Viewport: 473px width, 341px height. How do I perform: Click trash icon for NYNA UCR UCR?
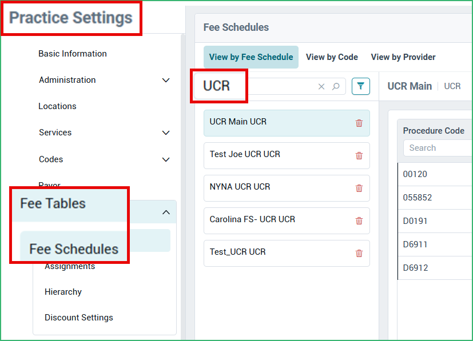point(359,188)
